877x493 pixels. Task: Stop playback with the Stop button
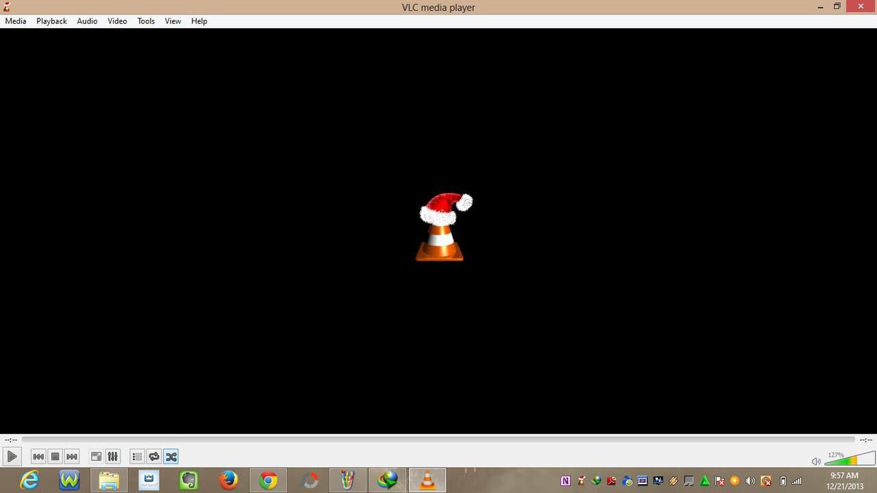click(55, 457)
